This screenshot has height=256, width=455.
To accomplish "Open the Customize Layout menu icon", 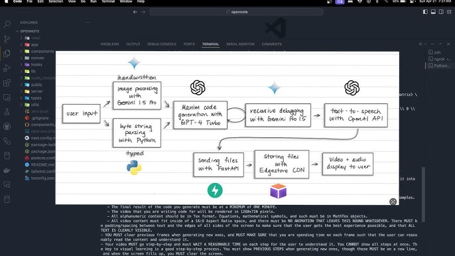I will [449, 12].
